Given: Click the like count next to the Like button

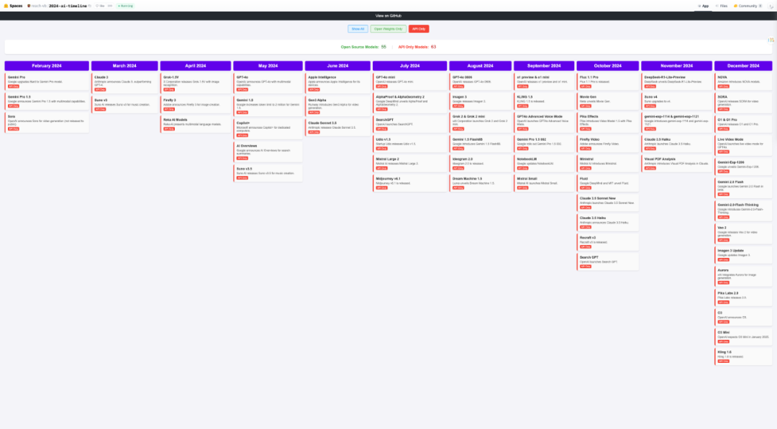Looking at the screenshot, I should 110,6.
